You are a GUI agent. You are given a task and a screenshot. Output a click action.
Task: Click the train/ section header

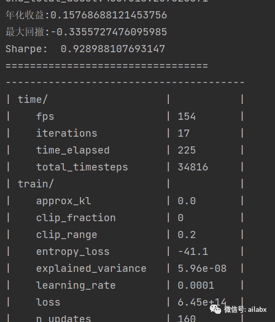click(36, 184)
